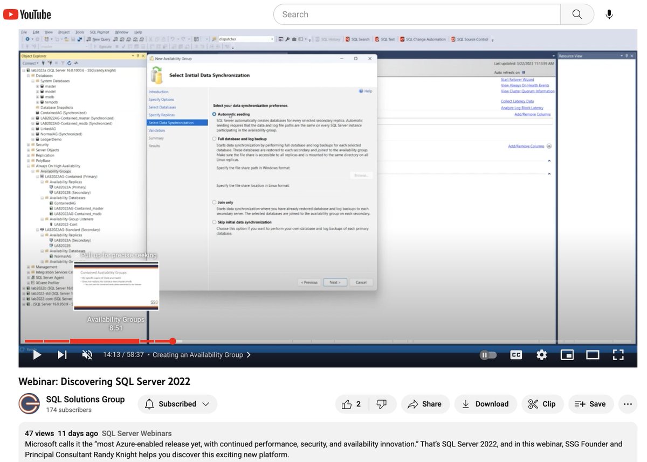Go to Specify Options wizard page
647x462 pixels.
tap(161, 100)
